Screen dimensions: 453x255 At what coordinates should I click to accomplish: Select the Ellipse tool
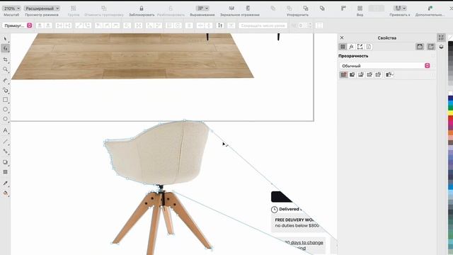5,109
